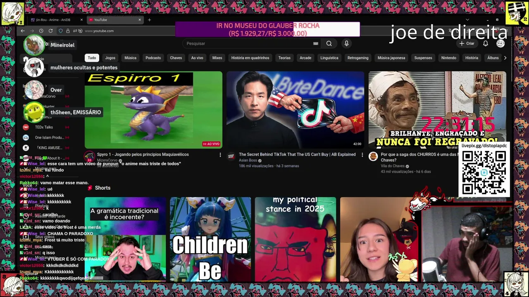Select the Ao vivo filter chip
The image size is (529, 297).
click(197, 58)
